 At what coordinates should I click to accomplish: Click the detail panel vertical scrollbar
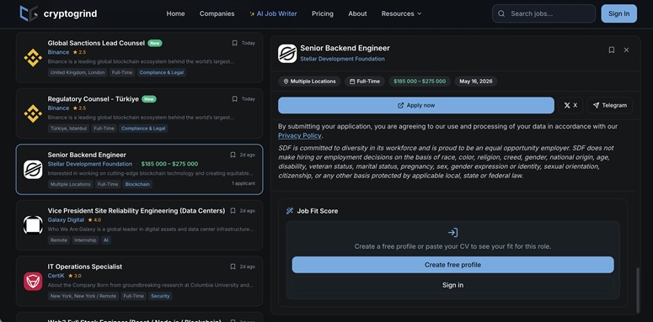[637, 290]
